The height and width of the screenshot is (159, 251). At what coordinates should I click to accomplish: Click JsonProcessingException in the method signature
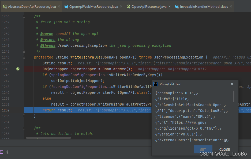coord(178,57)
